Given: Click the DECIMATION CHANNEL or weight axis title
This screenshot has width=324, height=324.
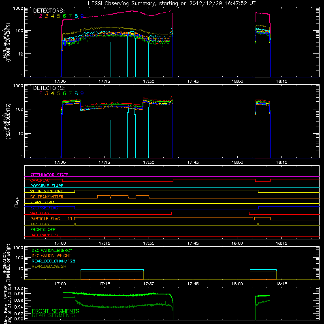Looking at the screenshot, I should [x=6, y=263].
